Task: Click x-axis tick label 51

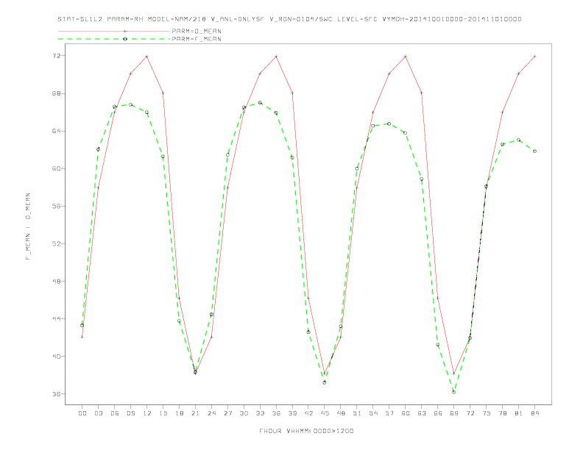Action: pos(357,413)
